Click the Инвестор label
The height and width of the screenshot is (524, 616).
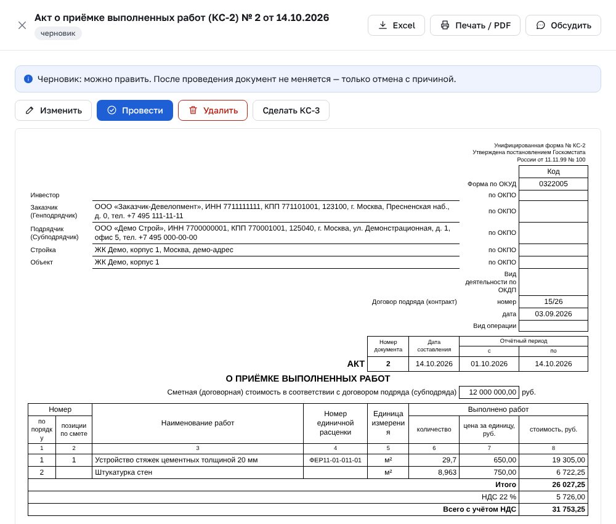[x=45, y=195]
